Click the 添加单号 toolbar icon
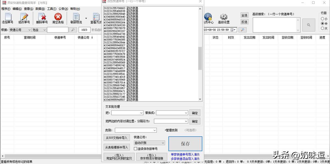Viewport: 330px width, 164px height. (x=7, y=17)
